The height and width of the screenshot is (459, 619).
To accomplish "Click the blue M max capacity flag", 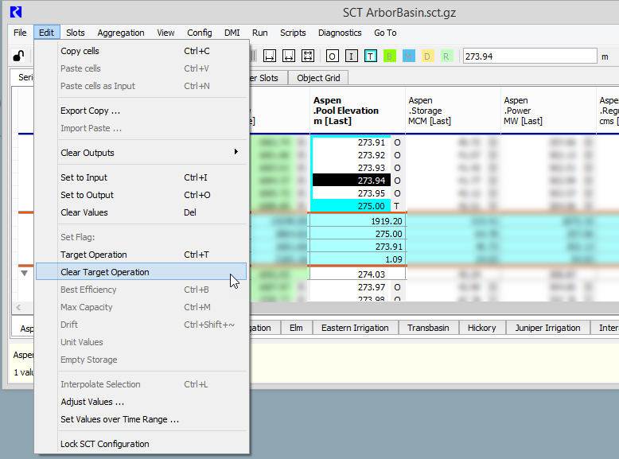I will (x=408, y=56).
